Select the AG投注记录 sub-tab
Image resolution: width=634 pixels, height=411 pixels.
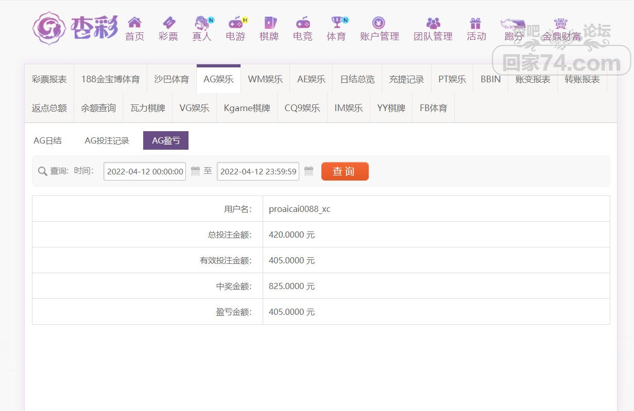[x=107, y=140]
